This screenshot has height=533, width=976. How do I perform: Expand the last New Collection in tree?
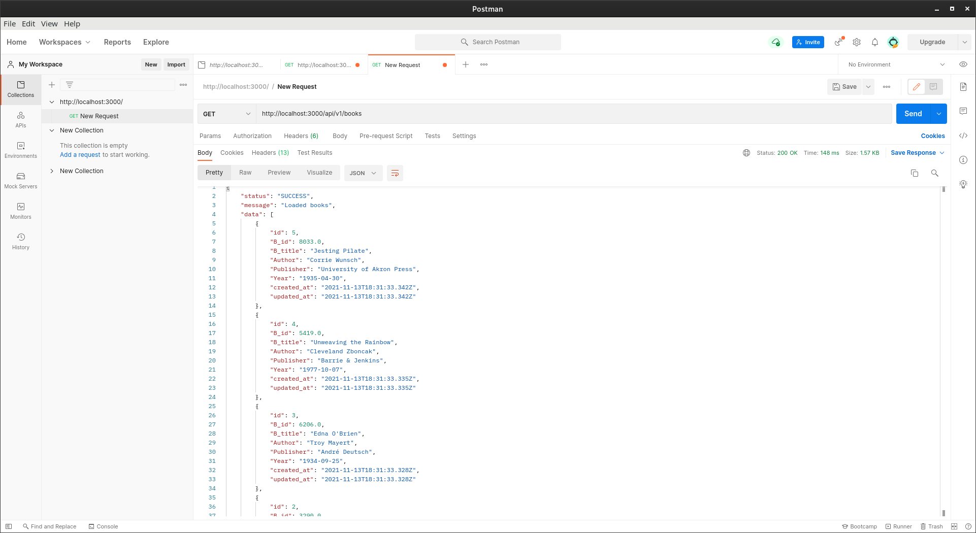tap(52, 171)
